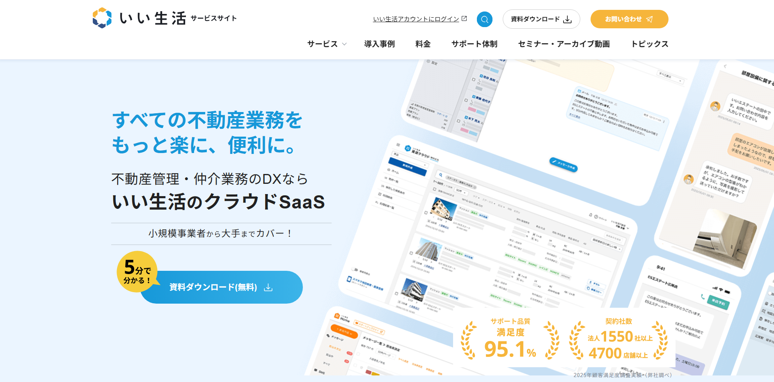
Task: Click the orange Home app icon in the mockup
Action: point(337,315)
